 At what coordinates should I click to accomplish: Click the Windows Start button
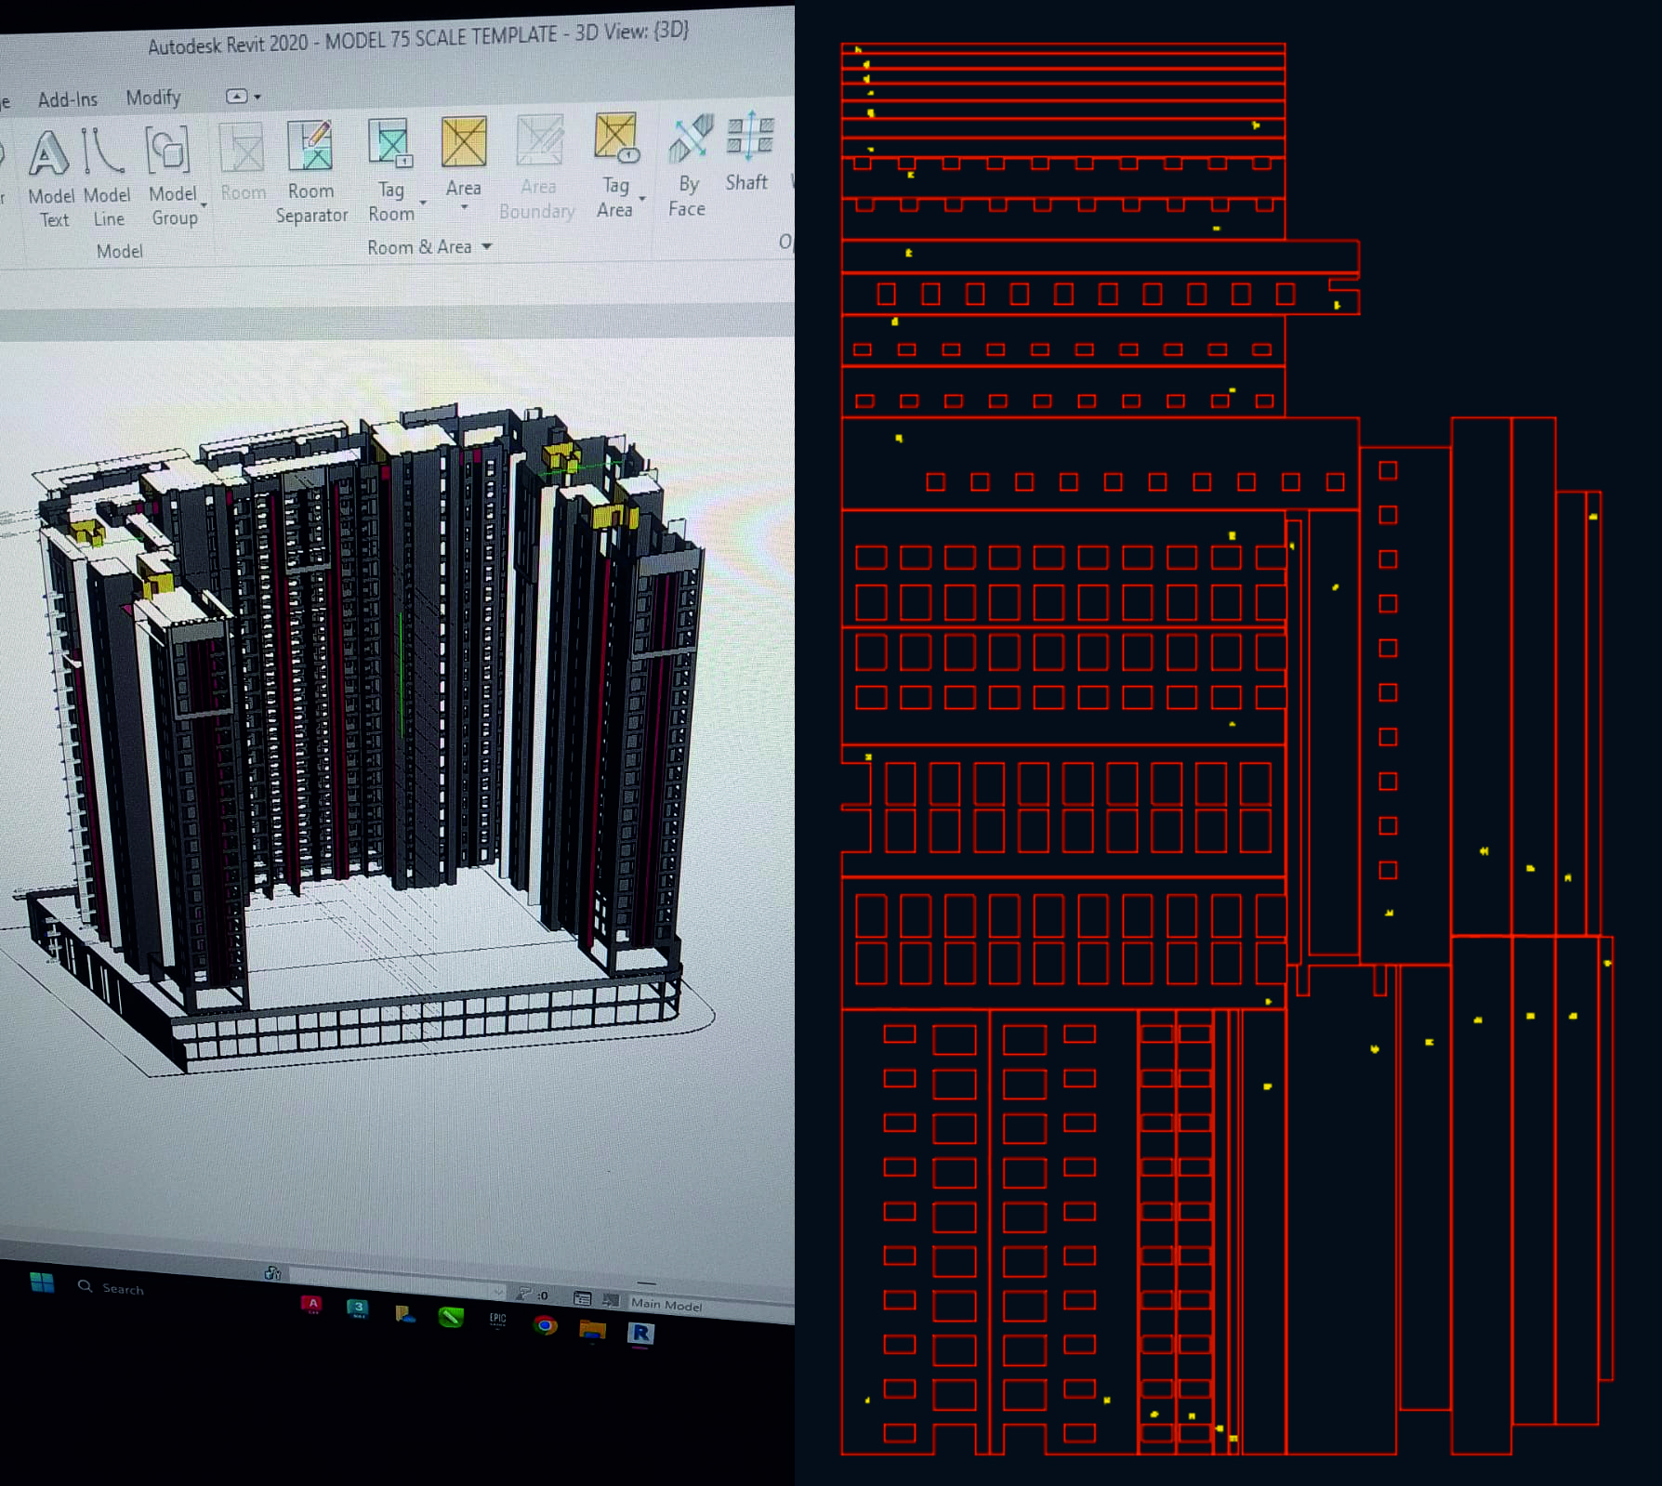click(x=42, y=1282)
